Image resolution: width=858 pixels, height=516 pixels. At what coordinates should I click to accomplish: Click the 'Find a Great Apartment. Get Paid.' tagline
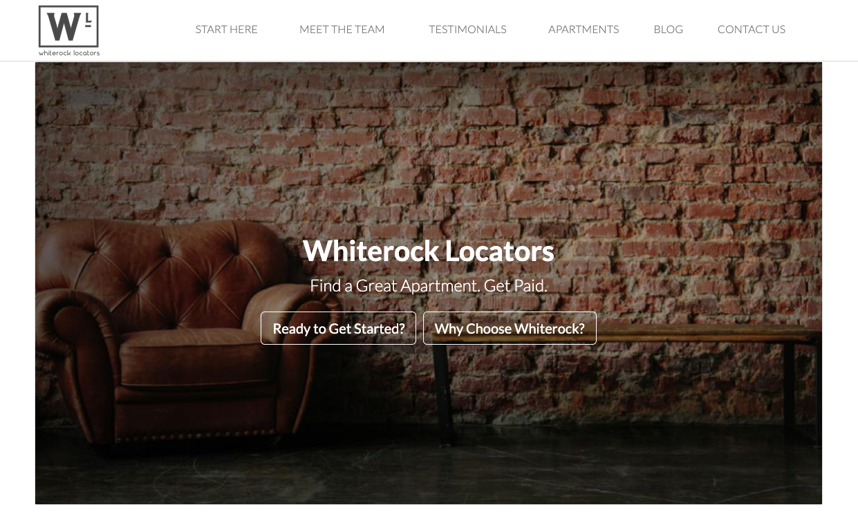click(x=429, y=285)
